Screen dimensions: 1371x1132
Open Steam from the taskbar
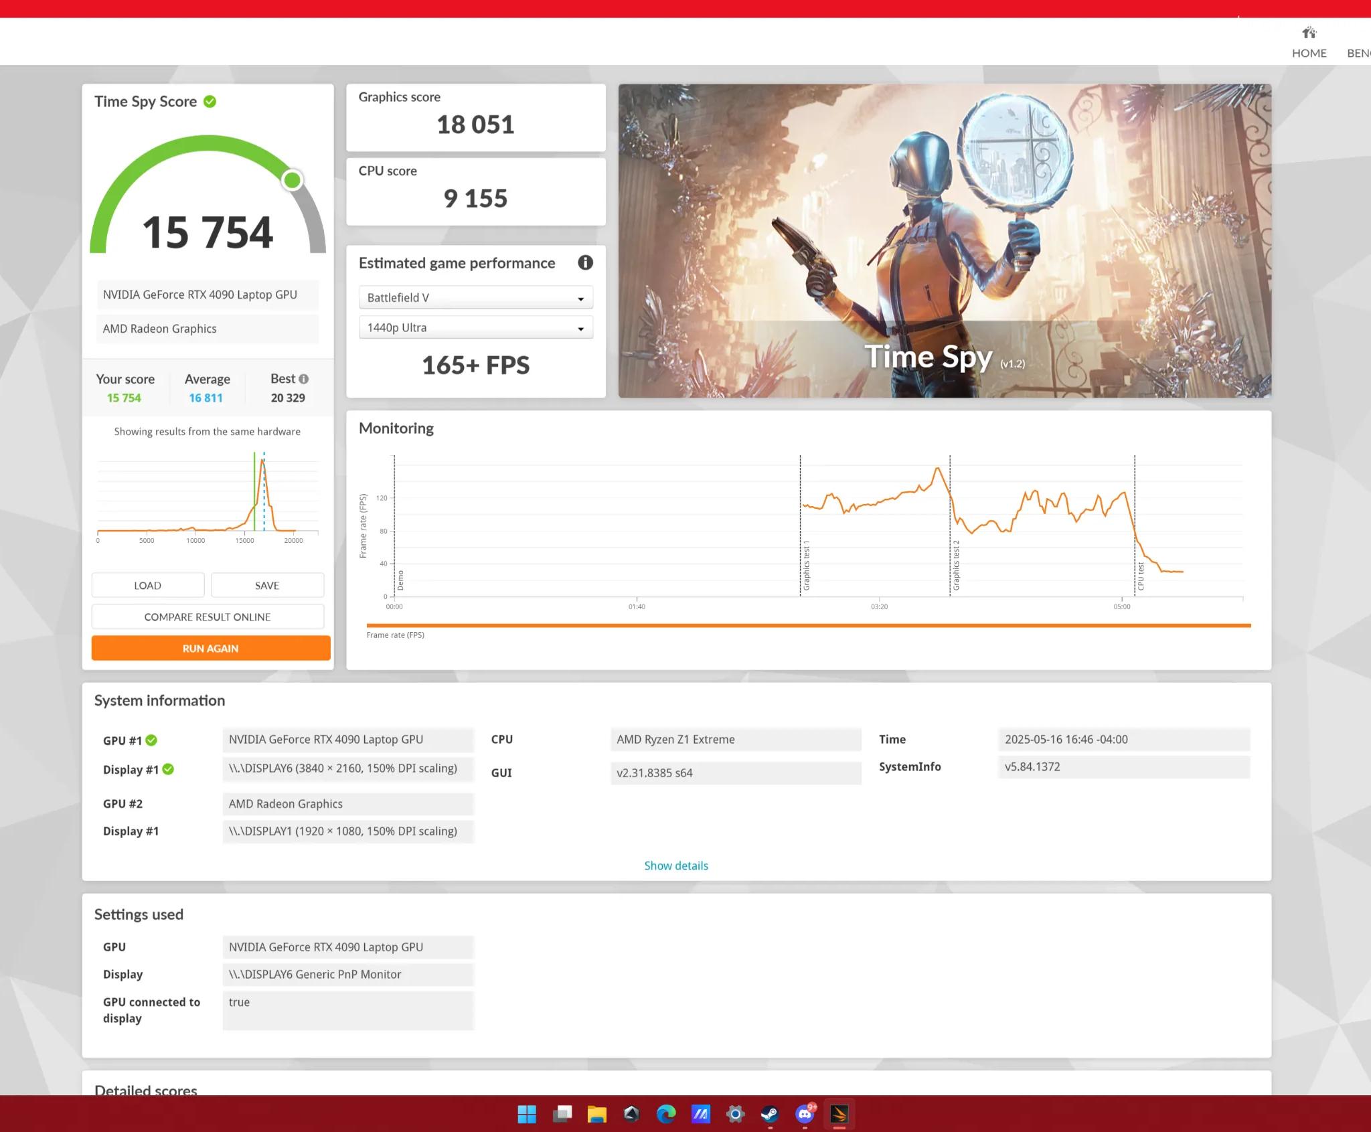pos(770,1114)
